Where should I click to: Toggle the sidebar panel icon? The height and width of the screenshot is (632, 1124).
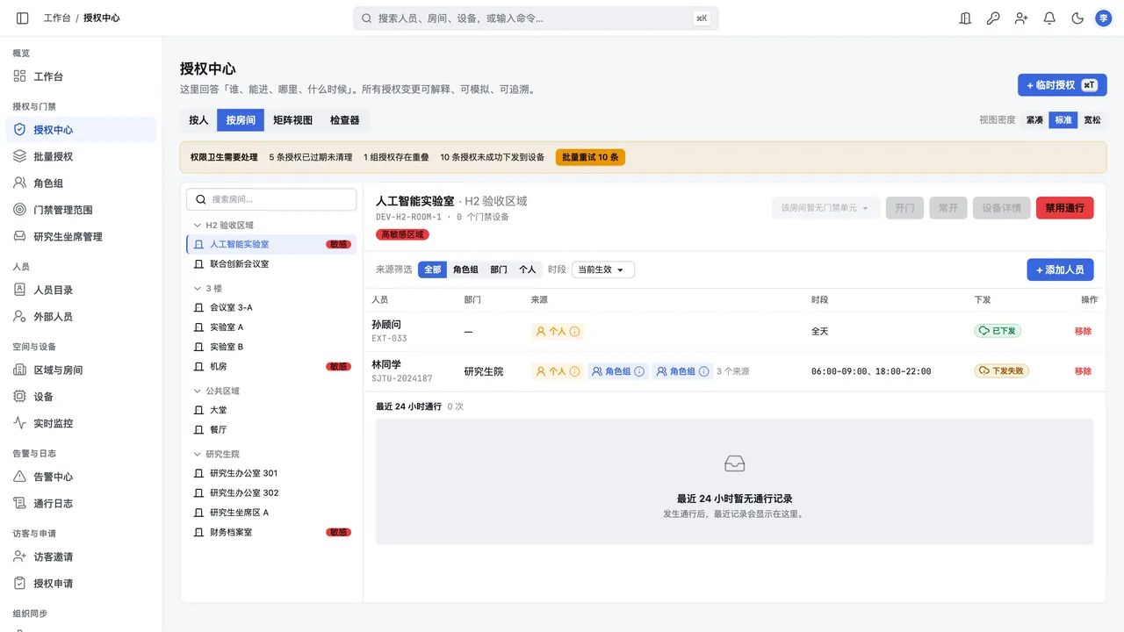click(x=23, y=18)
